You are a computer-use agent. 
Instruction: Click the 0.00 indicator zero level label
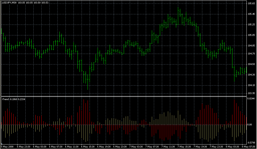[x=250, y=125]
